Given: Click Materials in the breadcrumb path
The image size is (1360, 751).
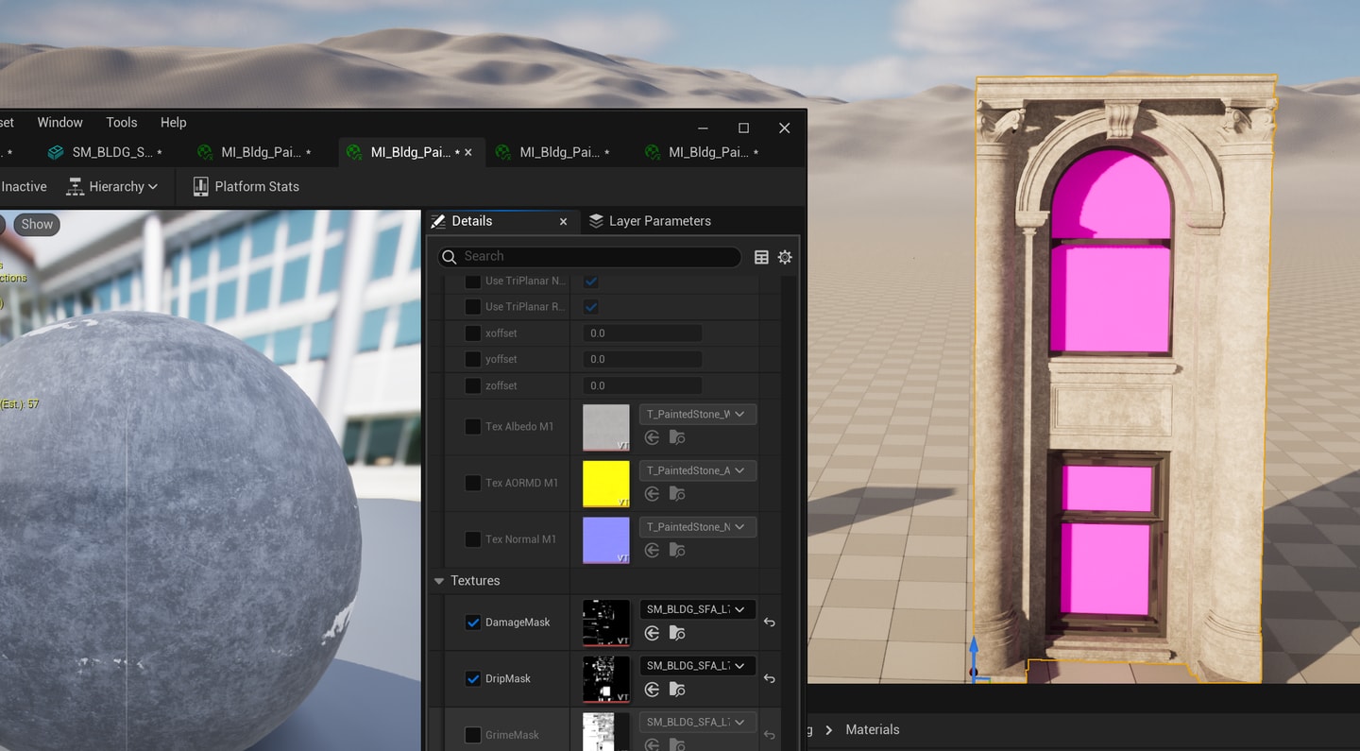Looking at the screenshot, I should pyautogui.click(x=873, y=729).
